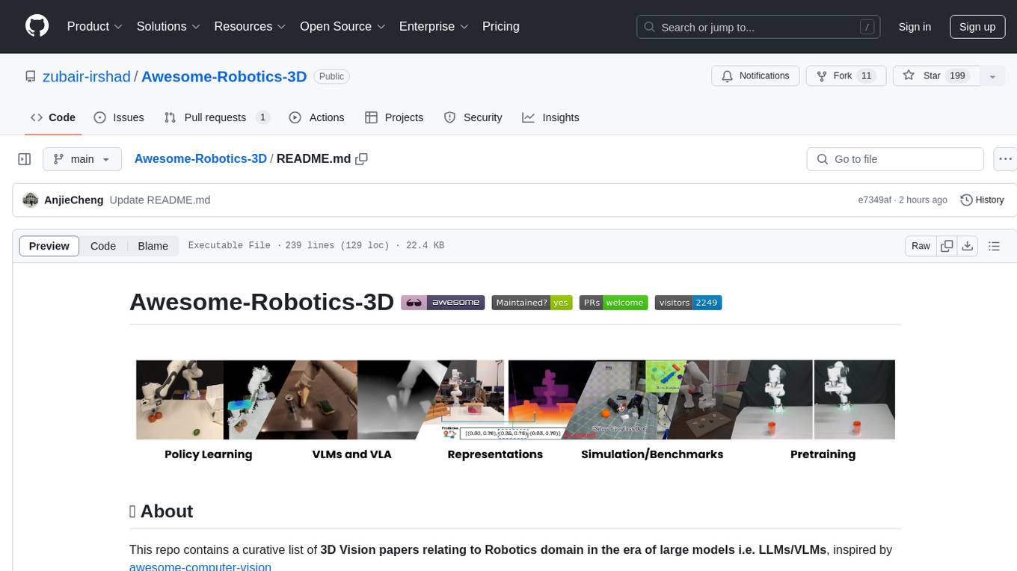Screen dimensions: 1017x571
Task: Open the Awesome-Robotics-3D repository title link
Action: 224,76
